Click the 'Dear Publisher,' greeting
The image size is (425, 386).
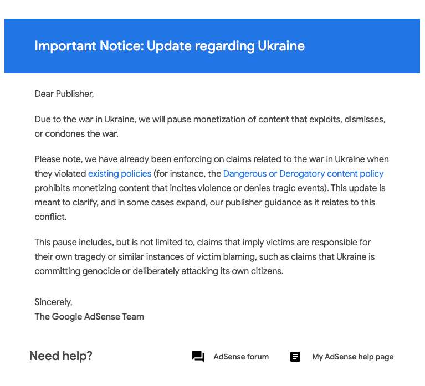(64, 94)
